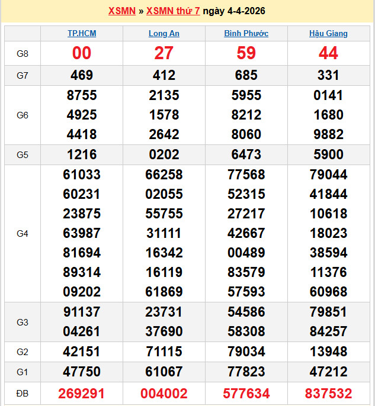Click Bình Phước special prize 577634

coord(246,394)
